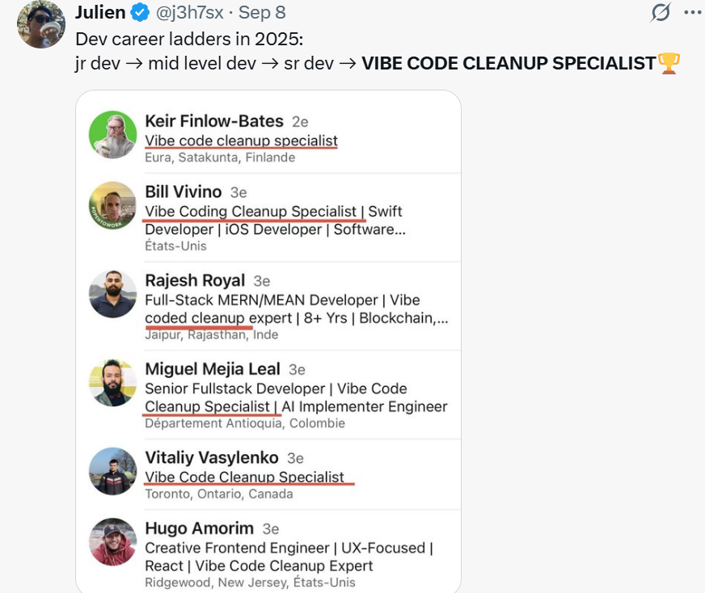This screenshot has height=593, width=705.
Task: Open Julien's profile picture
Action: coord(40,24)
